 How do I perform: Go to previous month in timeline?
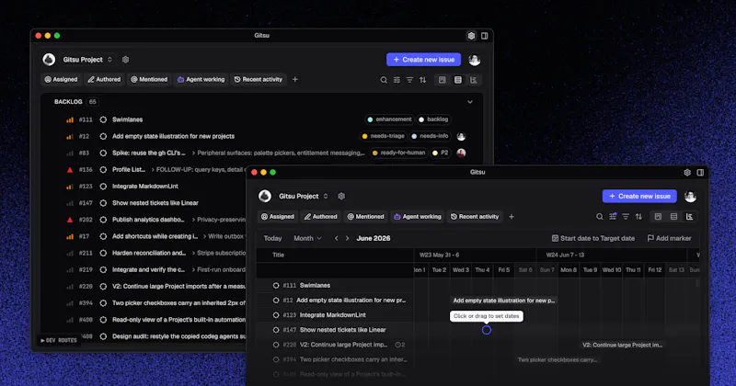pos(337,238)
